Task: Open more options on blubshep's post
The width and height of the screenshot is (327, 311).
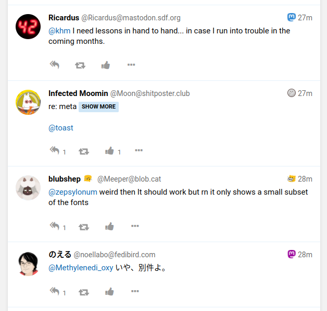Action: [135, 226]
